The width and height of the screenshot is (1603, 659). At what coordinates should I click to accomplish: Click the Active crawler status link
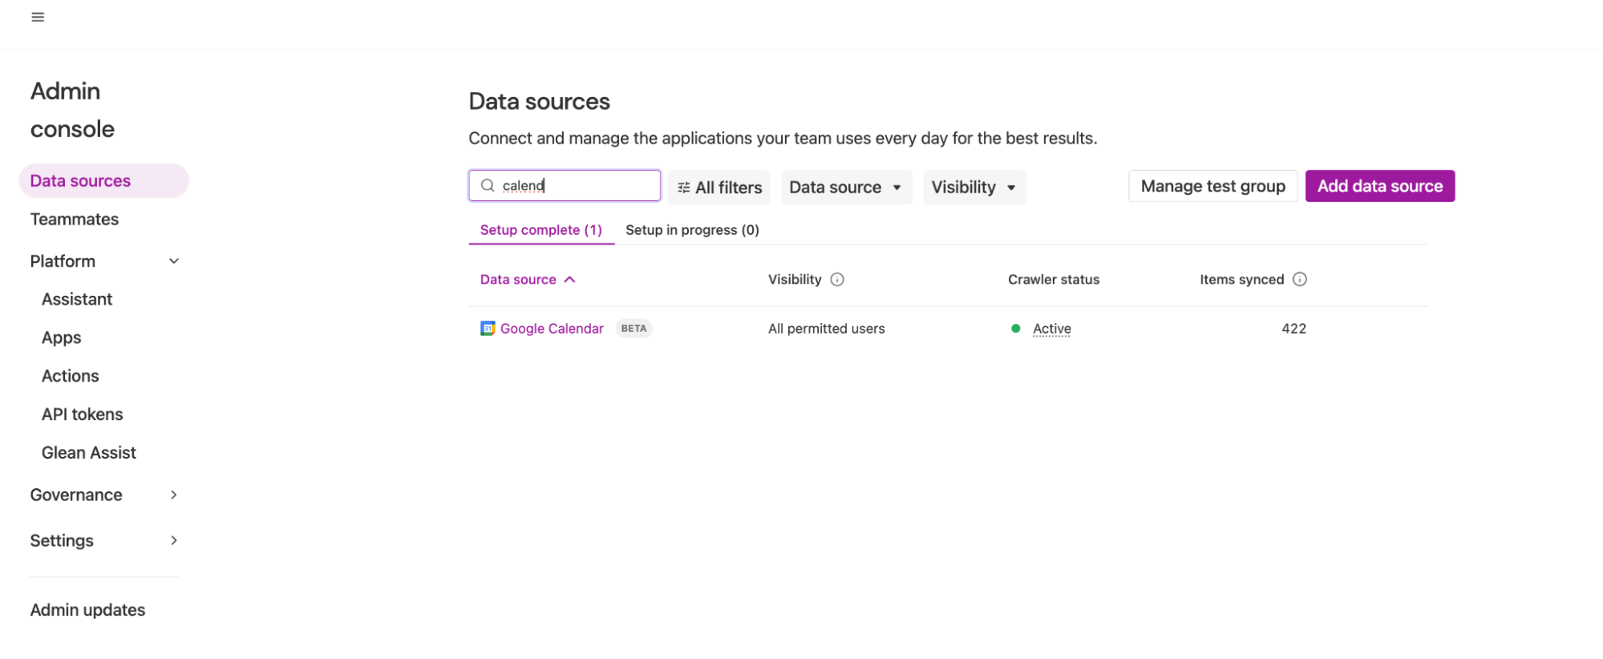[x=1051, y=328]
